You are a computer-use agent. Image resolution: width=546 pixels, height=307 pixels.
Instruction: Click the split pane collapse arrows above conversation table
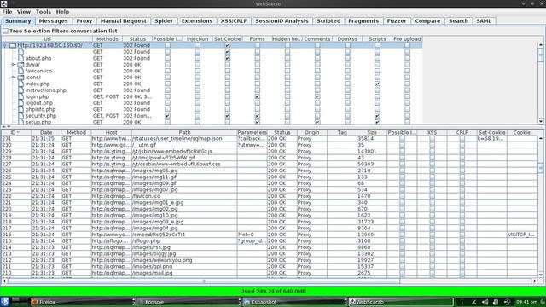pos(6,127)
